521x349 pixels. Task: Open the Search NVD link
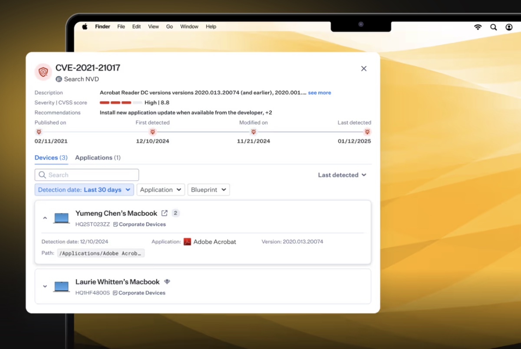coord(81,79)
